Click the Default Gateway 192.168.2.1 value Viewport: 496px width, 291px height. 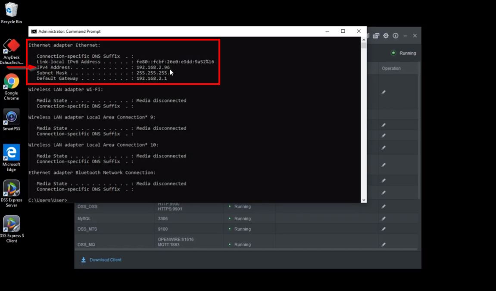(152, 78)
